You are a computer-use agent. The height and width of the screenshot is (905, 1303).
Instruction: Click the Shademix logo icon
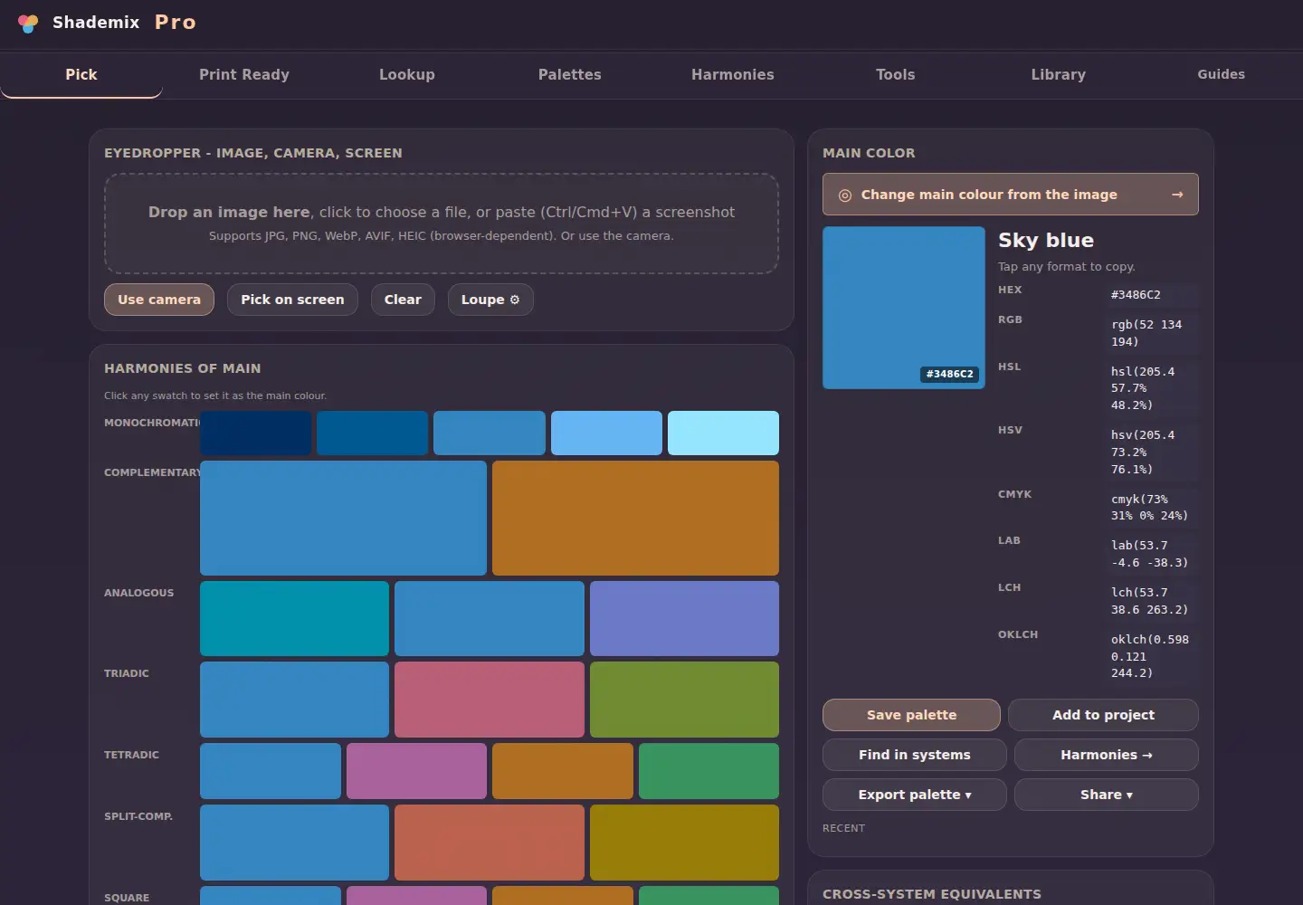point(28,23)
